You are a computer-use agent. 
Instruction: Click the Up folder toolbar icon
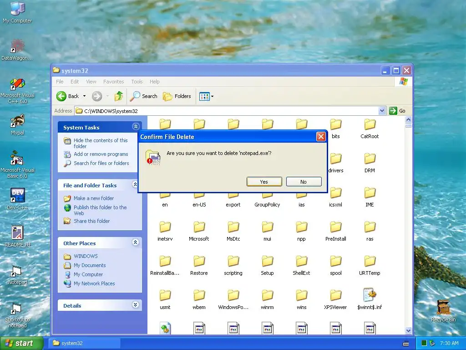(119, 96)
